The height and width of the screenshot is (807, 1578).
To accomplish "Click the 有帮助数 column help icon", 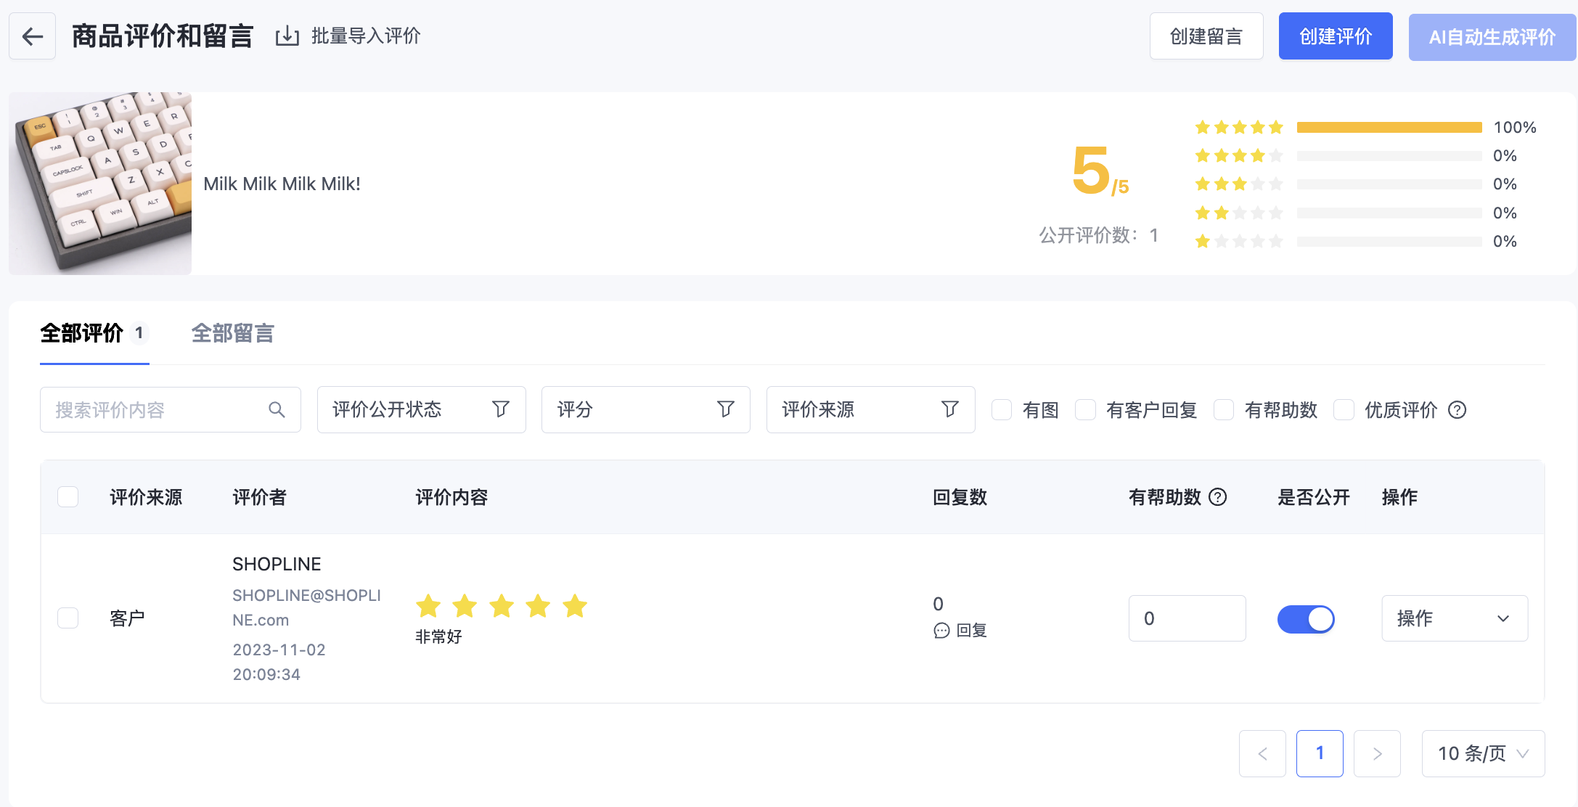I will (1218, 497).
